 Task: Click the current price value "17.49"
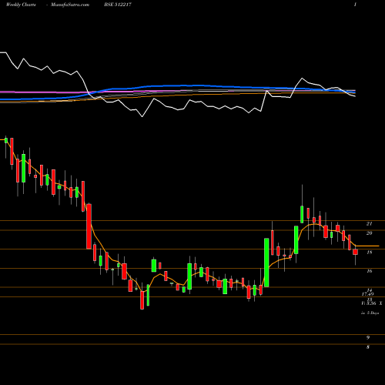click(x=367, y=294)
